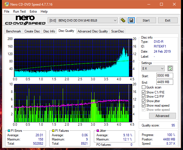This screenshot has height=150, width=183.
Task: Click the PI Failures lower graph
Action: [73, 103]
